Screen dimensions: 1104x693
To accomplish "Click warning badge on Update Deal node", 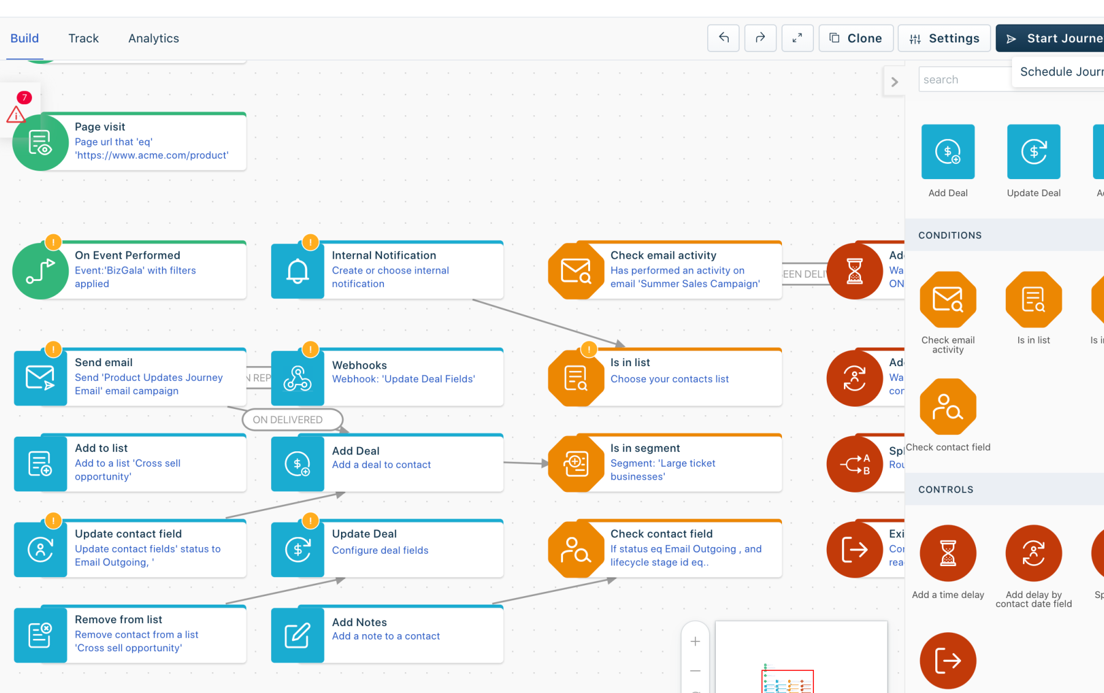I will tap(310, 522).
